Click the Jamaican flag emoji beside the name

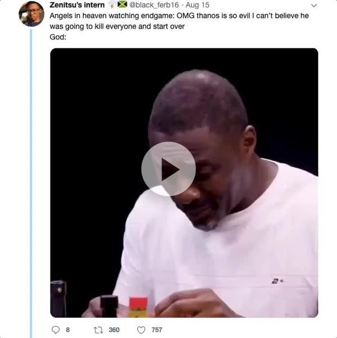click(122, 5)
